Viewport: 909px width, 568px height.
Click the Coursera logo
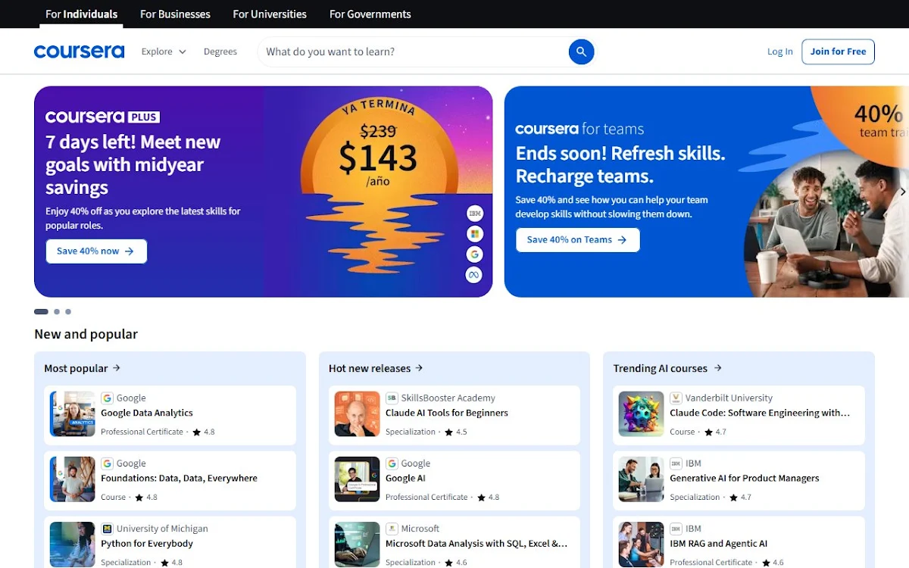[x=79, y=51]
